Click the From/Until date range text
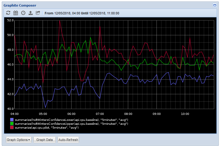 click(x=82, y=13)
